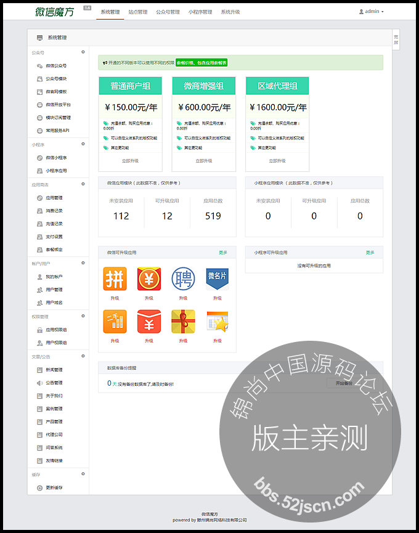View 充值记录 in sidebar
This screenshot has height=533, width=419.
54,224
